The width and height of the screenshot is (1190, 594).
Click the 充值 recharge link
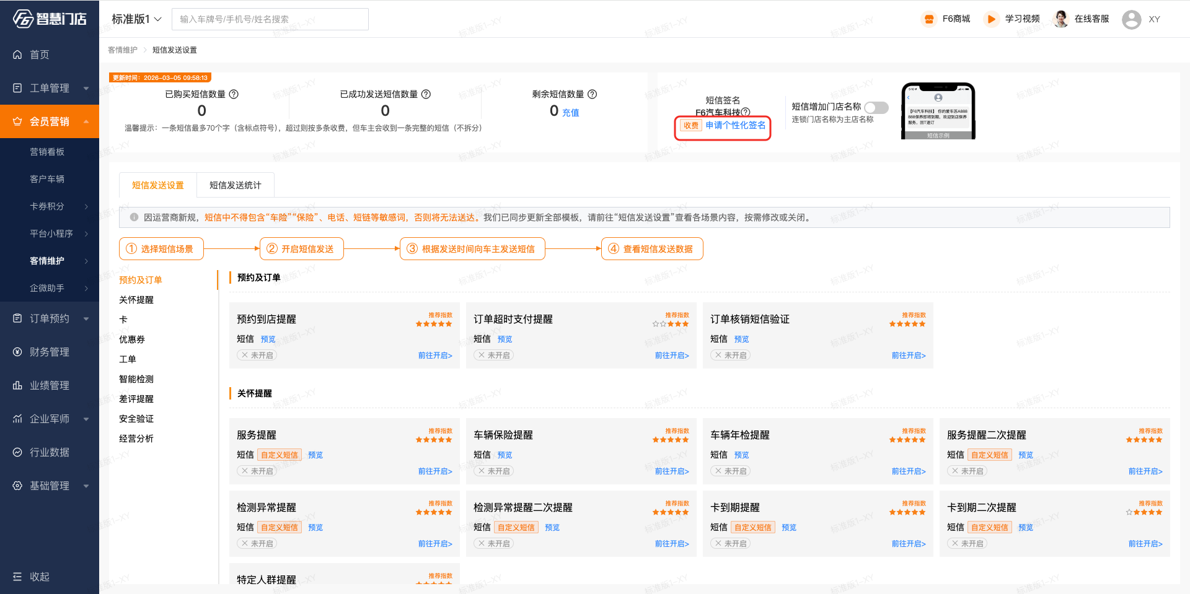(x=570, y=113)
